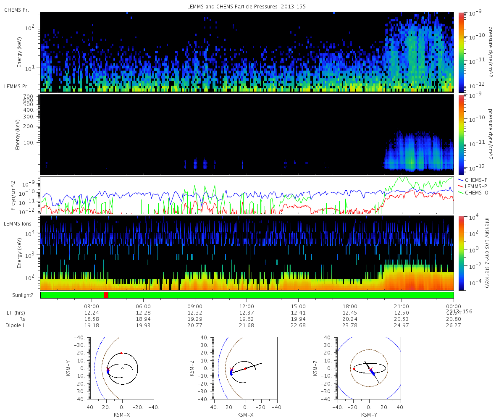Click the Rs value 18.58
Viewport: 504px width, 420px height.
tap(92, 319)
